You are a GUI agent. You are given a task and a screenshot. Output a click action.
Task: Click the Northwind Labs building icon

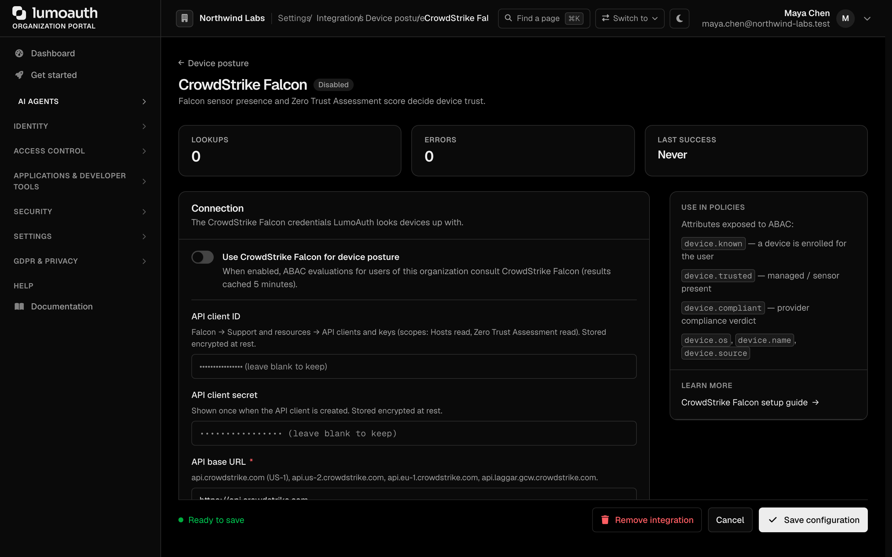[x=185, y=18]
